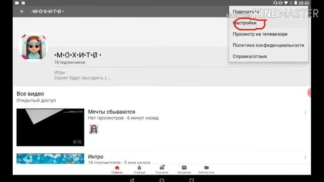Tap Нет просмотров · 6 минут назад text
The width and height of the screenshot is (324, 182).
tap(124, 118)
